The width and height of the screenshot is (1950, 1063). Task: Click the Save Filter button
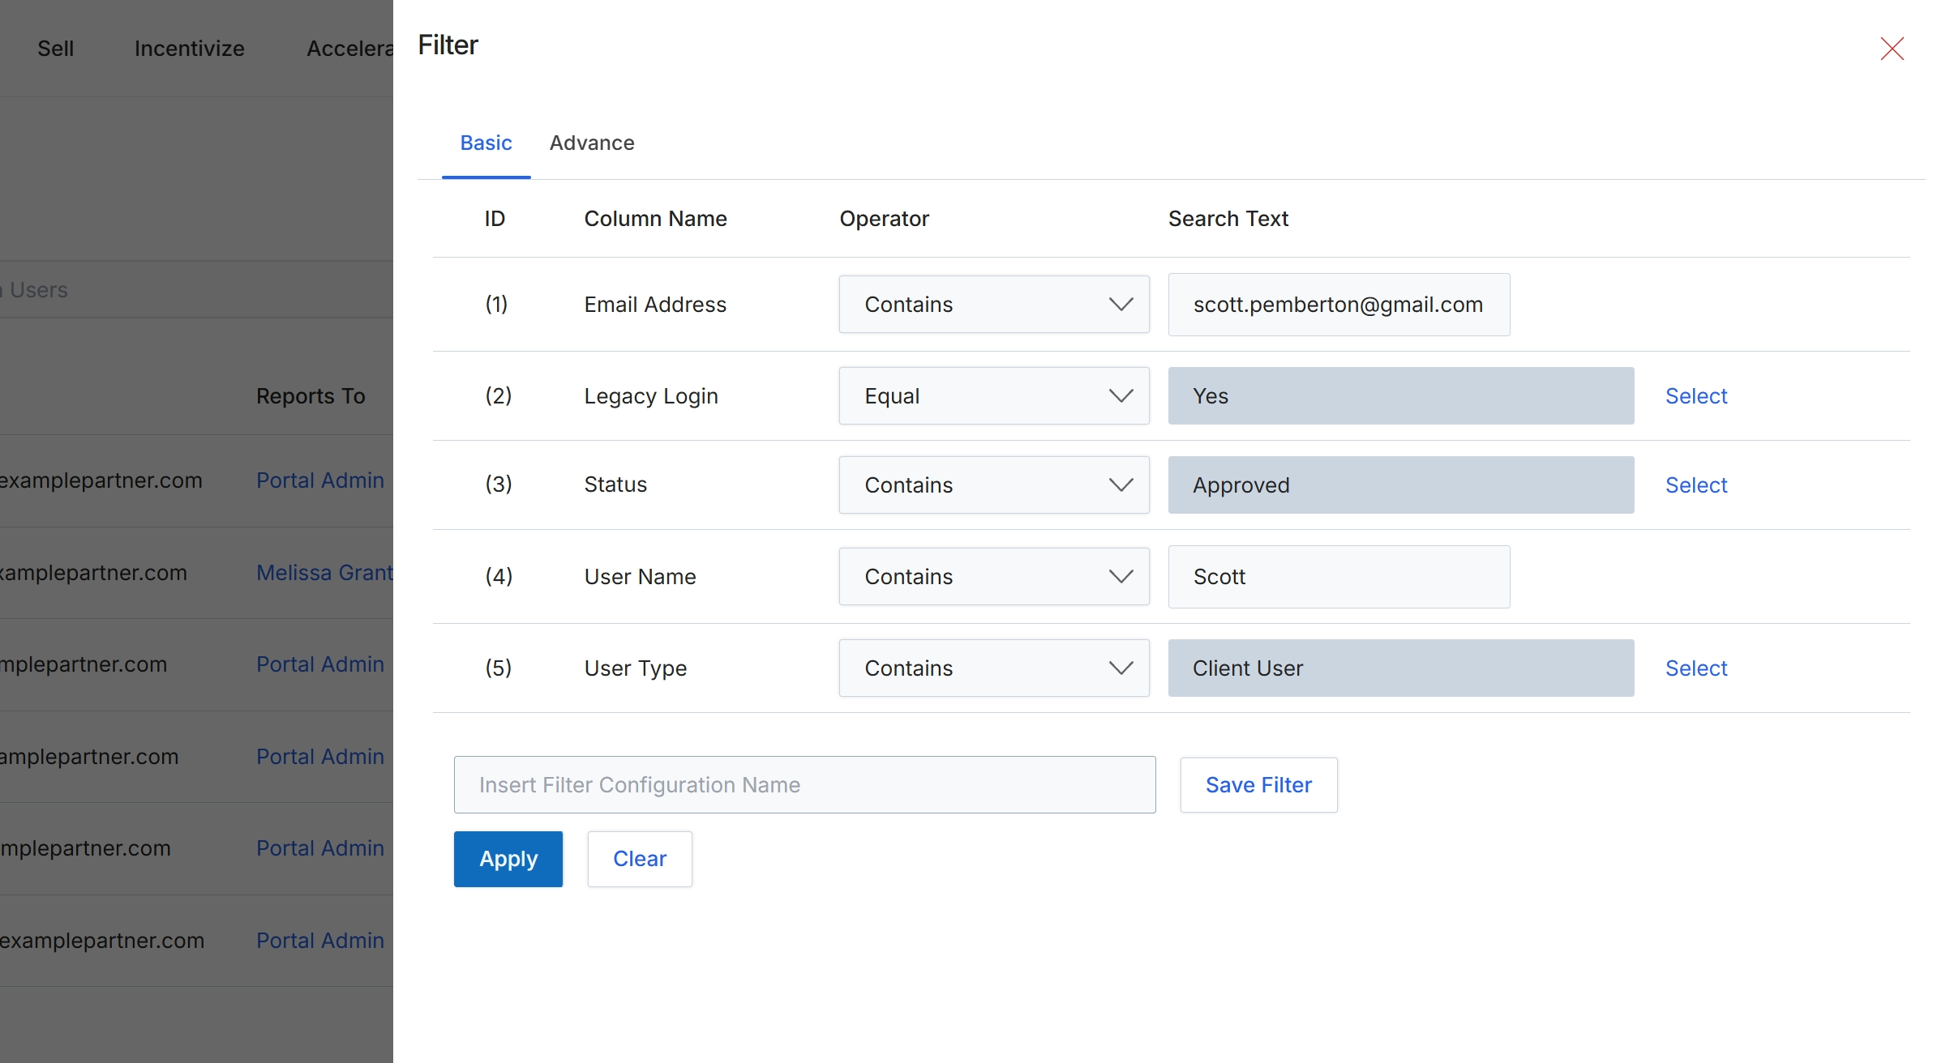coord(1258,784)
